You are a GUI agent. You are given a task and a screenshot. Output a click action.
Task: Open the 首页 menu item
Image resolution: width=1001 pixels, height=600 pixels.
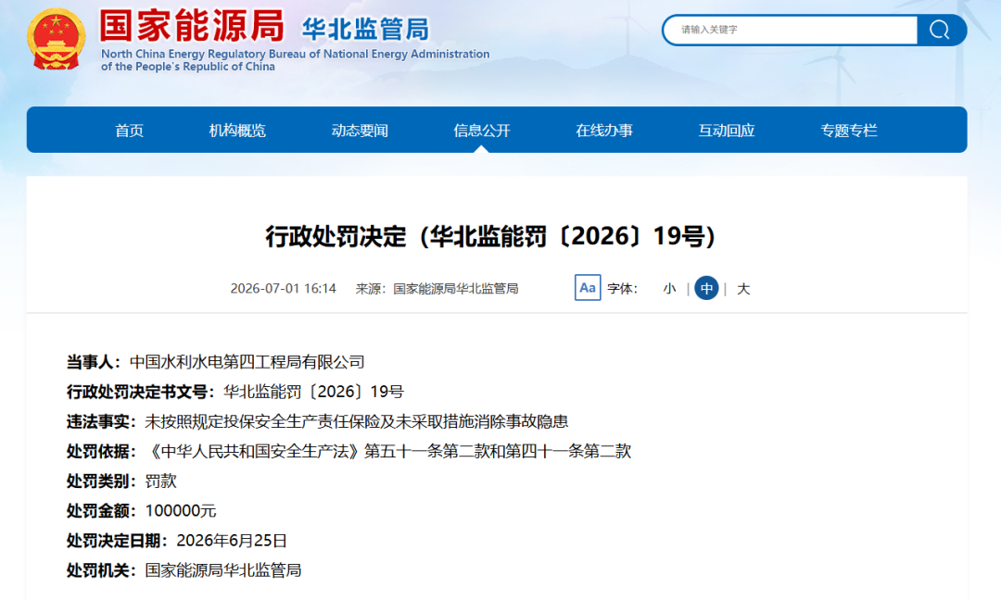129,131
